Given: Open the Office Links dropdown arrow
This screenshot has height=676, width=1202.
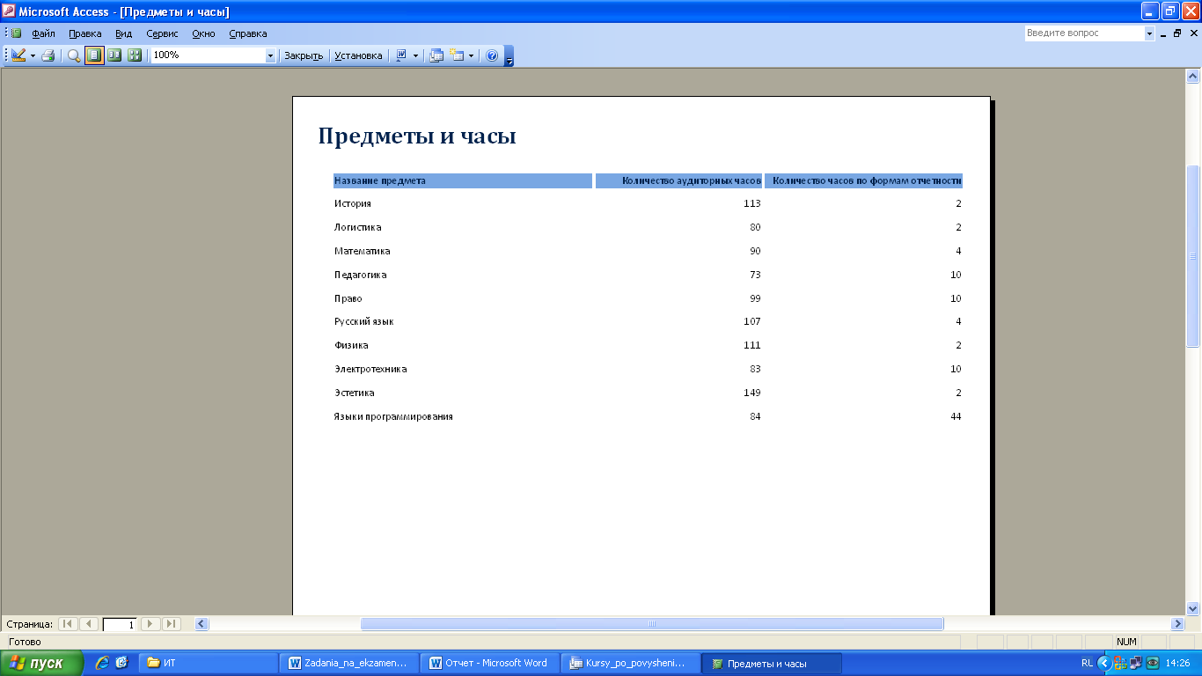Looking at the screenshot, I should pos(415,55).
